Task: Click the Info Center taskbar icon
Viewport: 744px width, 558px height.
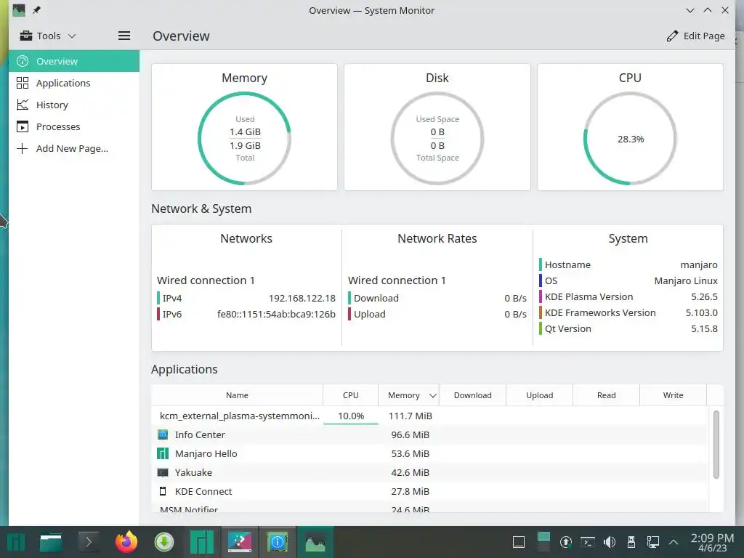Action: point(277,542)
